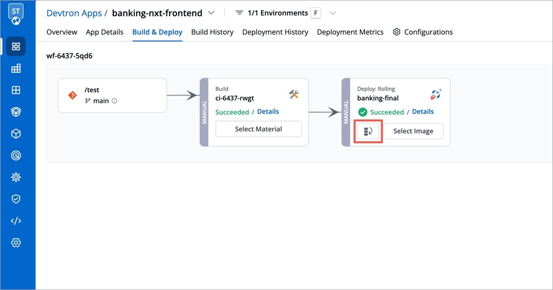Go to the Deployment History tab
The image size is (553, 290).
[x=275, y=32]
